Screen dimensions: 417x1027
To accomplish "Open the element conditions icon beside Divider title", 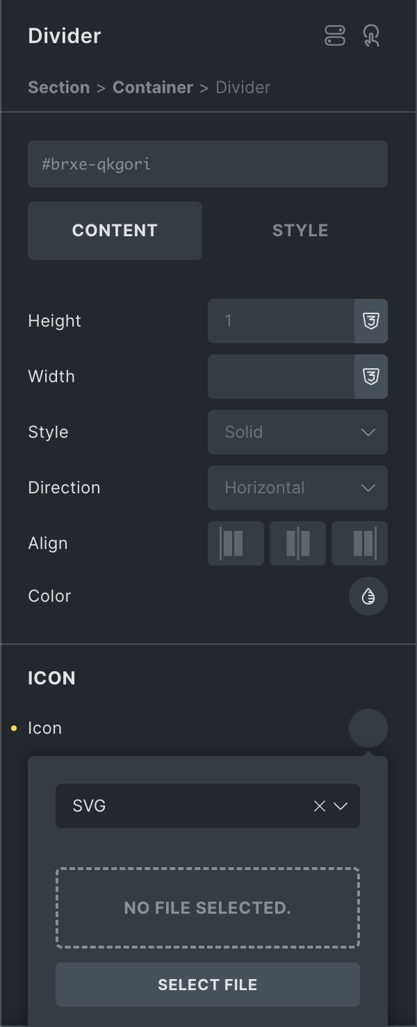I will (335, 36).
